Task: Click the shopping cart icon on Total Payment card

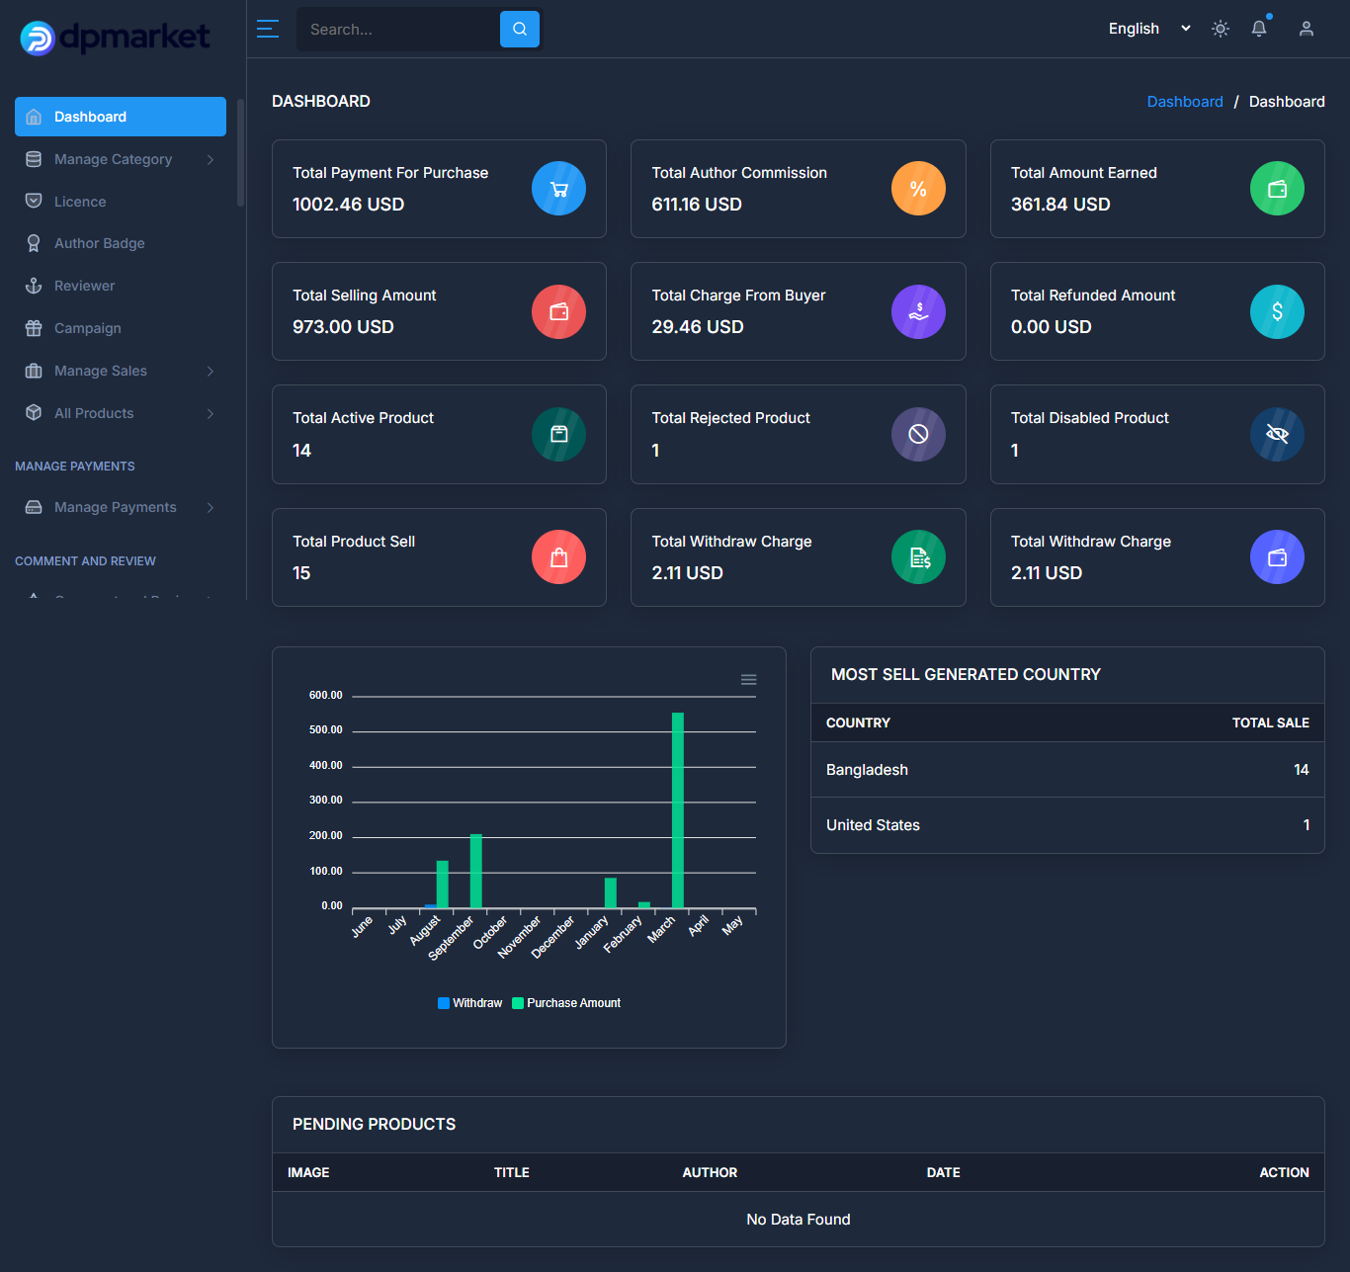Action: 559,189
